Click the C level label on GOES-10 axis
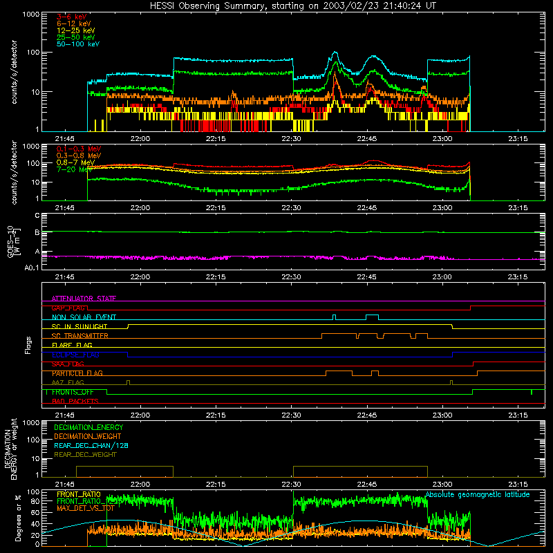Viewport: 553px width, 553px height. (37, 216)
